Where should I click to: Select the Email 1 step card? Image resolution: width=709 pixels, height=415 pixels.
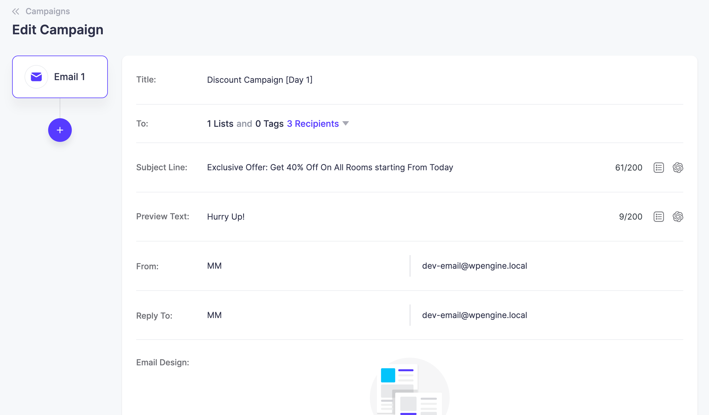pos(60,77)
